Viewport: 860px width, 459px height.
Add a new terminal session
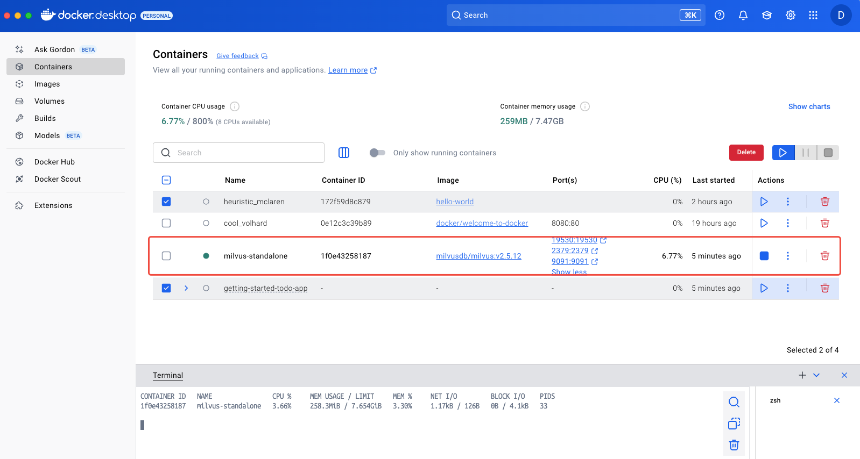802,375
